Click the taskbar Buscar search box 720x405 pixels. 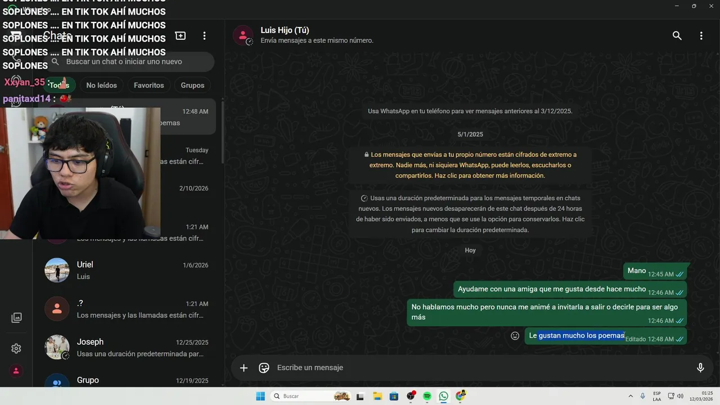[x=310, y=396]
